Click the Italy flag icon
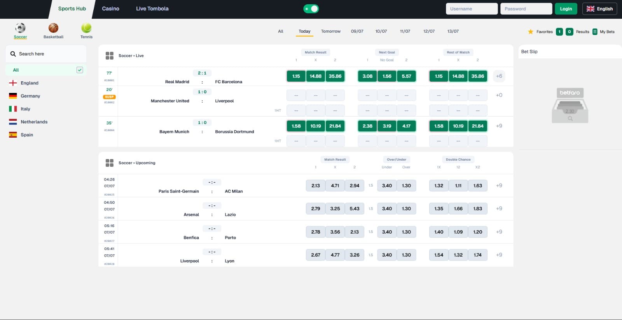622x320 pixels. click(13, 109)
